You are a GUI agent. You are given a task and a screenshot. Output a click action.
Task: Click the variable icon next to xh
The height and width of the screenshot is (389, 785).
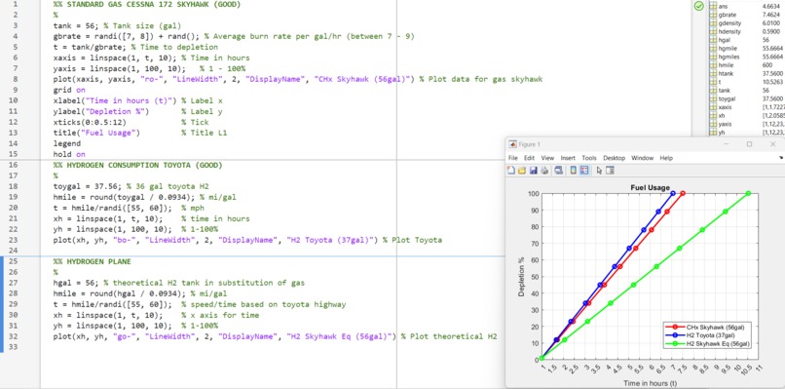[x=713, y=115]
